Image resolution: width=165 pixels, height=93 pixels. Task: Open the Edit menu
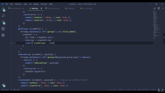11,4
